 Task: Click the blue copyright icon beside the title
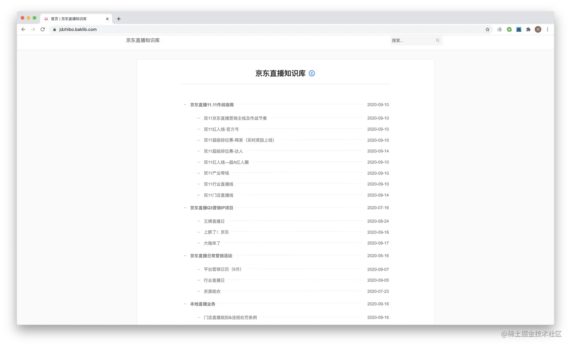pos(312,73)
